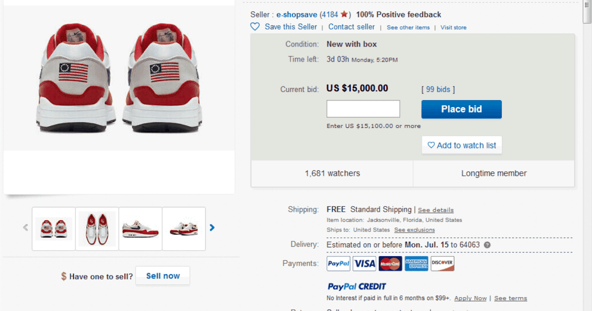Click the PayPal Credit logo

tap(356, 286)
